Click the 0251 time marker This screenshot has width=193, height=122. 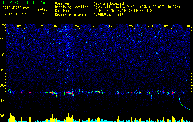tap(21, 26)
